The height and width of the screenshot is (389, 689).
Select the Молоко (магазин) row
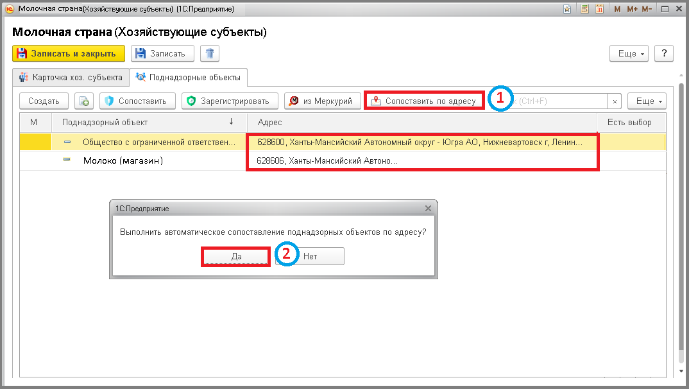tap(343, 161)
